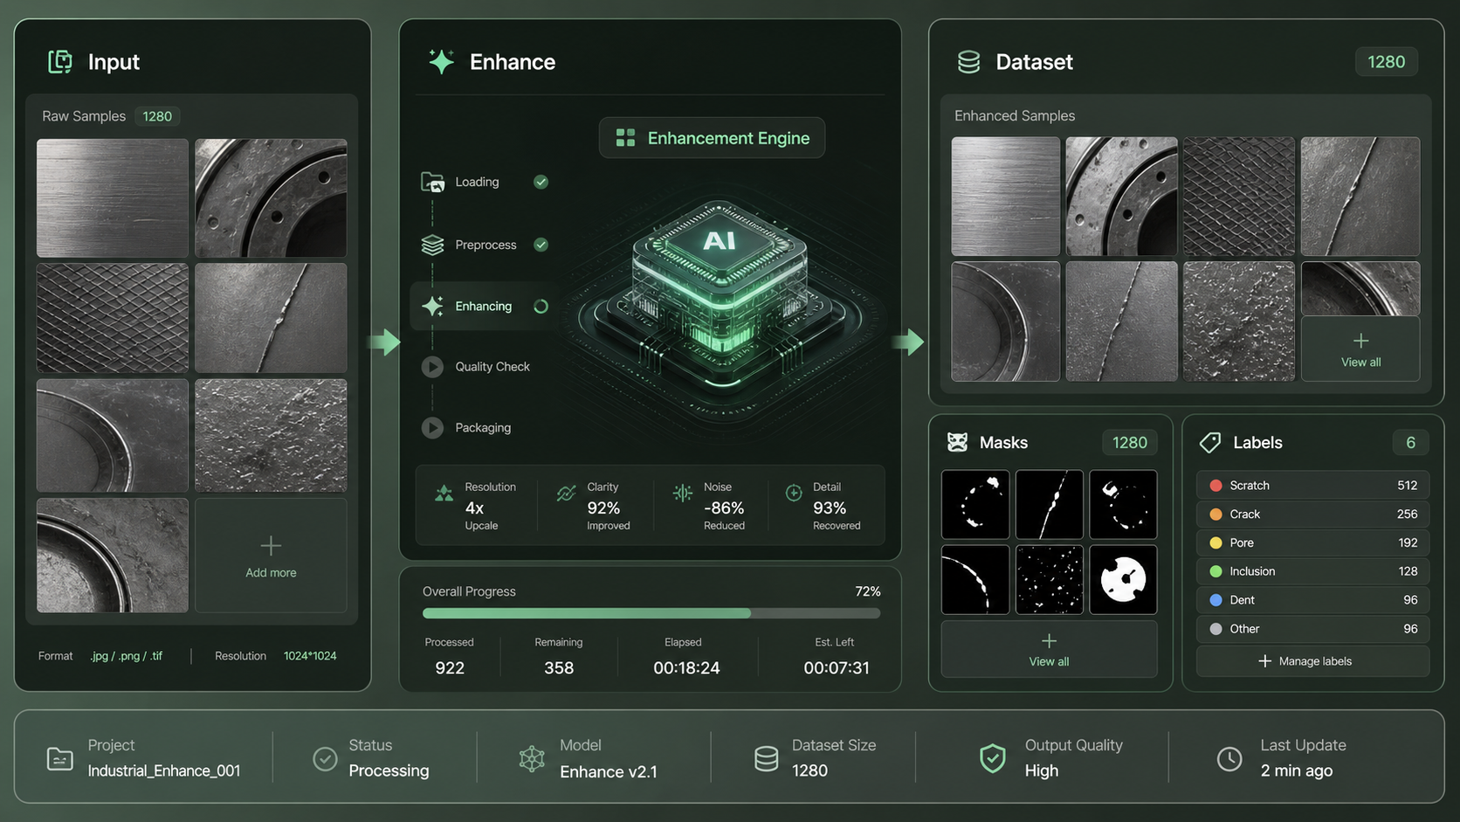Click the Dataset Size database icon
This screenshot has height=822, width=1460.
coord(766,758)
